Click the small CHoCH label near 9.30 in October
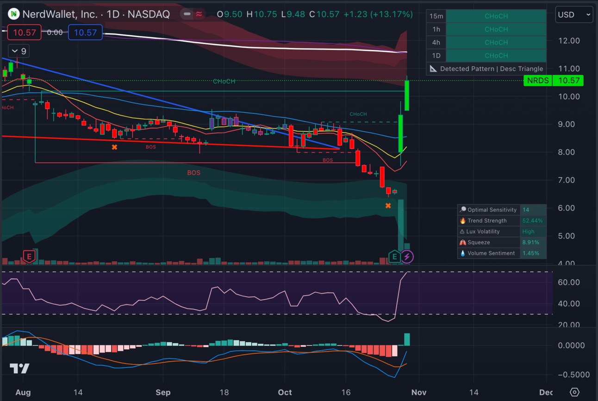The width and height of the screenshot is (598, 401). pos(358,114)
